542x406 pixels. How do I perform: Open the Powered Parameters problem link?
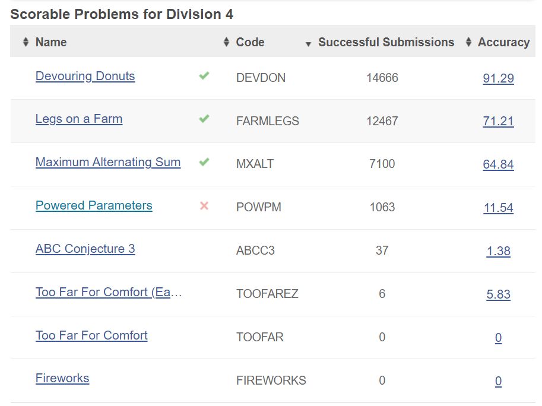pyautogui.click(x=94, y=205)
